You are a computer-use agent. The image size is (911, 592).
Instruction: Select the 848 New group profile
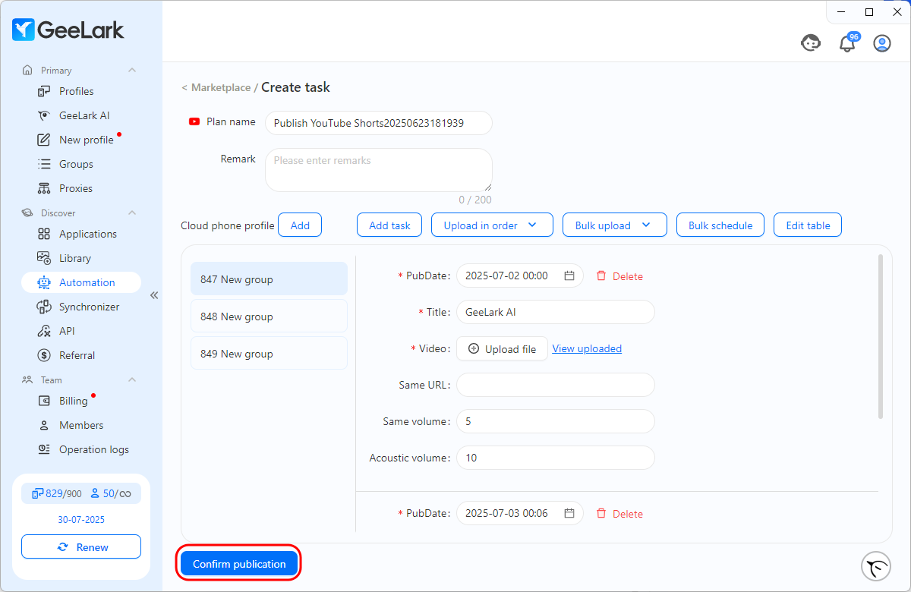pos(269,316)
